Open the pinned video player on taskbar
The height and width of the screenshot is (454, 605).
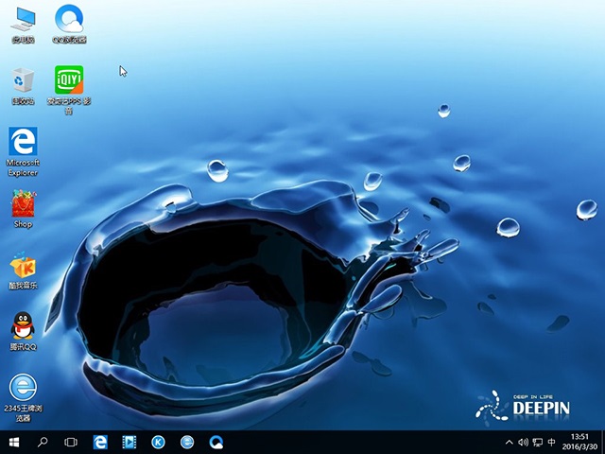coord(130,442)
